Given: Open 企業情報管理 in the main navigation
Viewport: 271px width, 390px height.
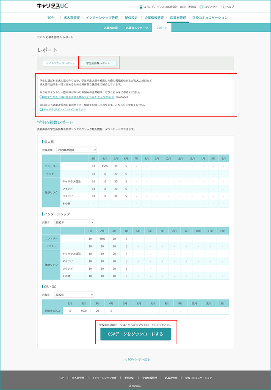Looking at the screenshot, I should (x=154, y=18).
